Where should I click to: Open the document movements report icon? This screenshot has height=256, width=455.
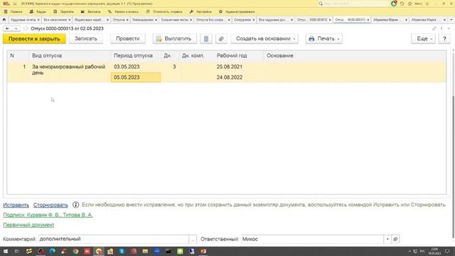[206, 38]
